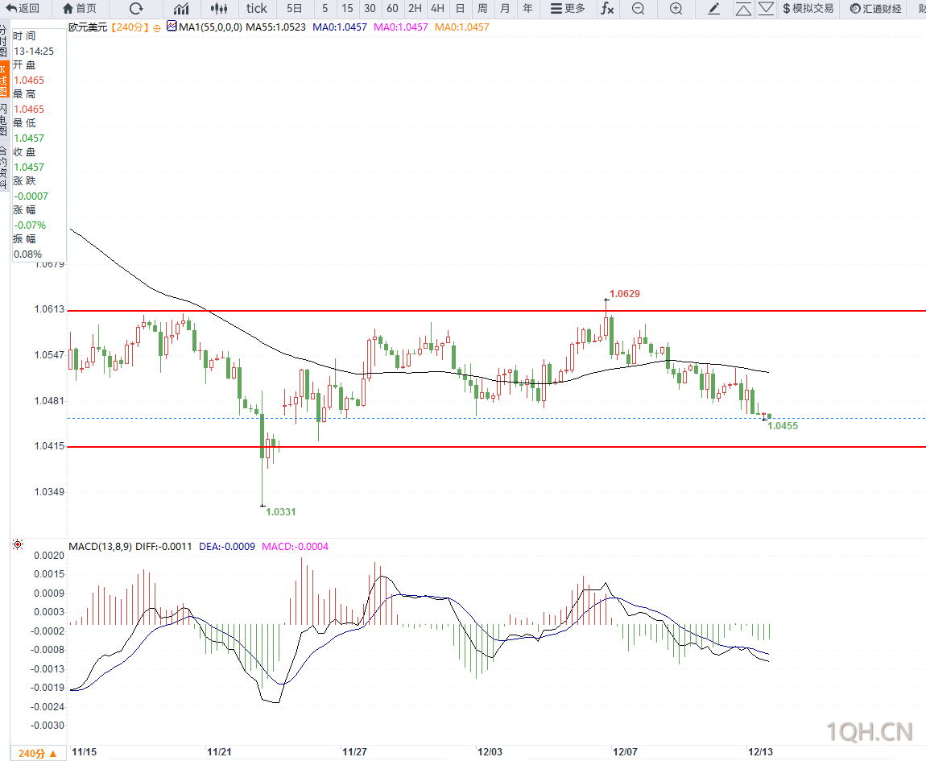Image resolution: width=926 pixels, height=761 pixels.
Task: Select the 60-minute timeframe
Action: coord(392,9)
